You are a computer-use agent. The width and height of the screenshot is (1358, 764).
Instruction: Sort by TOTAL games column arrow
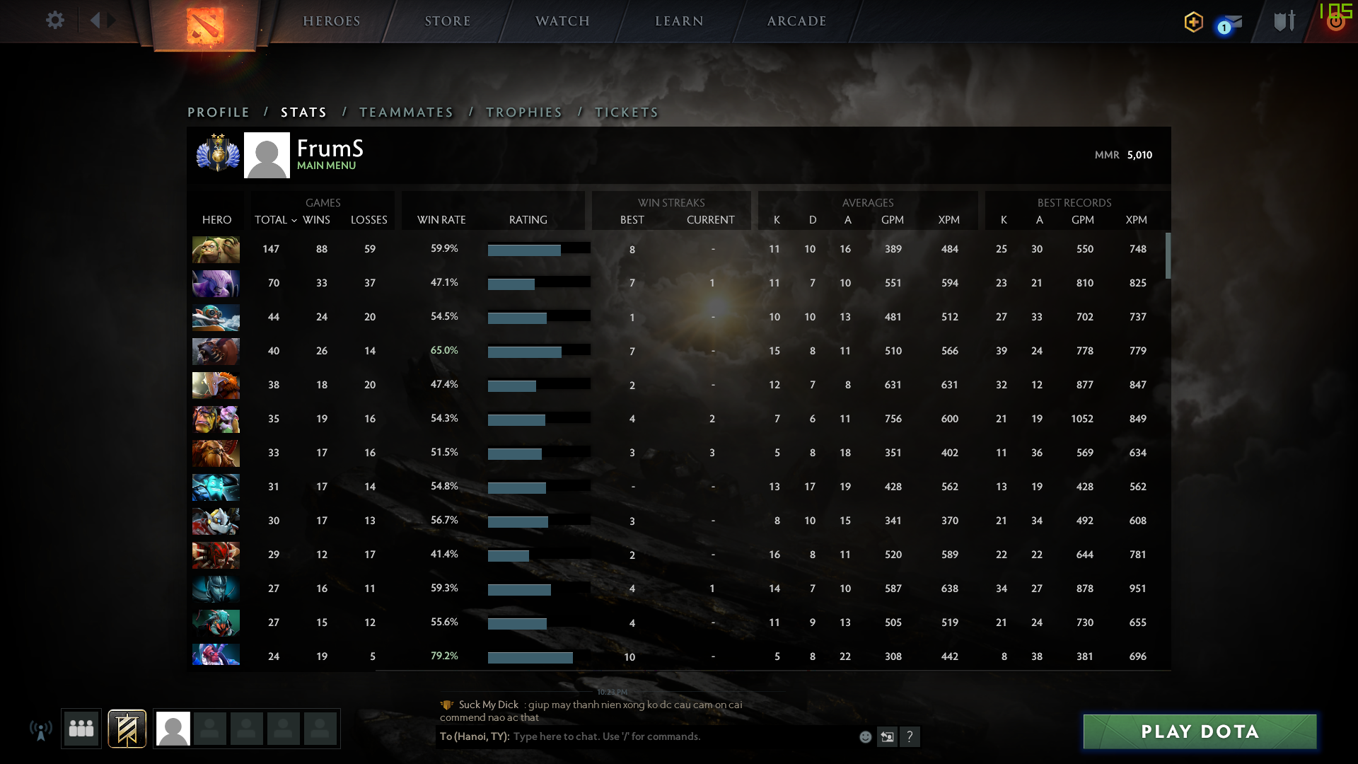click(294, 221)
